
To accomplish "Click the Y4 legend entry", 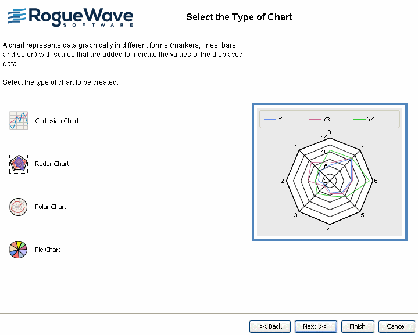I will click(x=365, y=119).
